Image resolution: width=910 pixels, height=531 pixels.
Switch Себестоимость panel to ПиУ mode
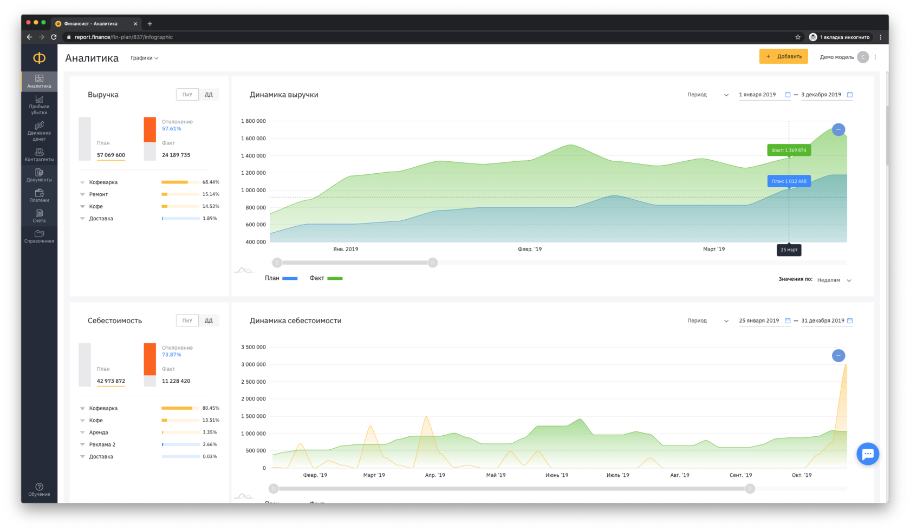(187, 320)
